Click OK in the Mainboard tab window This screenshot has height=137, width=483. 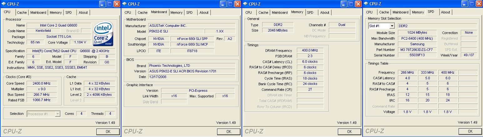229,131
